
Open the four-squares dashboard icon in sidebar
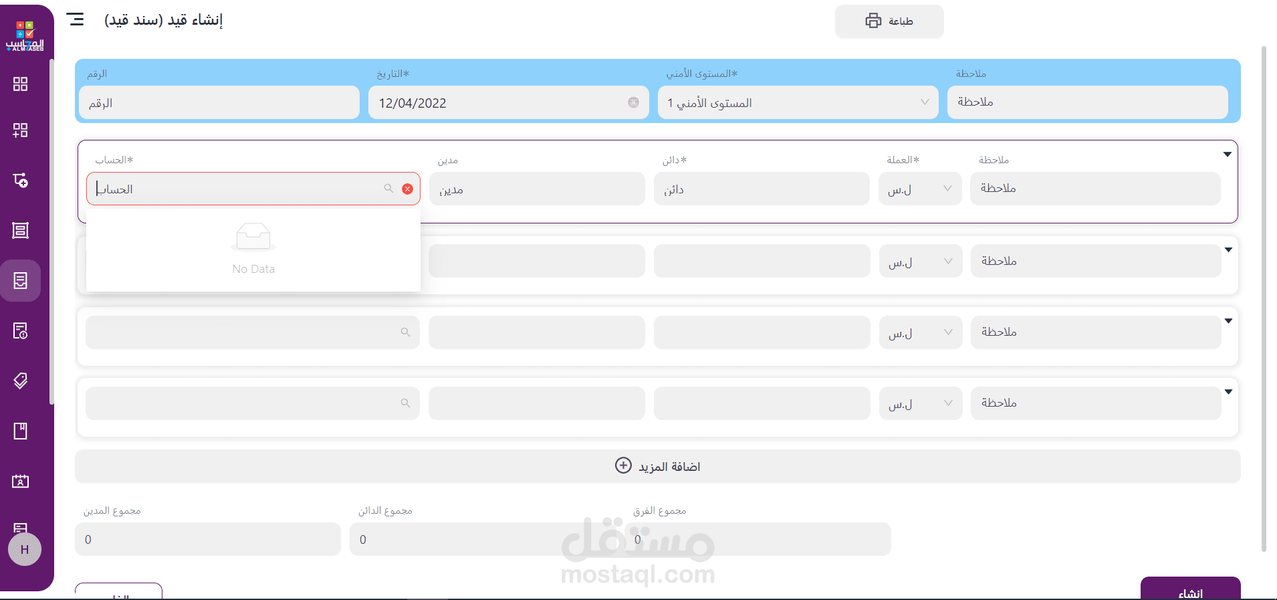click(21, 84)
